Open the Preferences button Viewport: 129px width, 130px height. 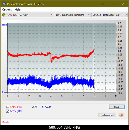[107, 115]
